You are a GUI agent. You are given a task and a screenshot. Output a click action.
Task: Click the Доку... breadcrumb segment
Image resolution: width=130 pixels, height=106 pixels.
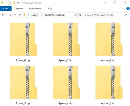tap(35, 15)
